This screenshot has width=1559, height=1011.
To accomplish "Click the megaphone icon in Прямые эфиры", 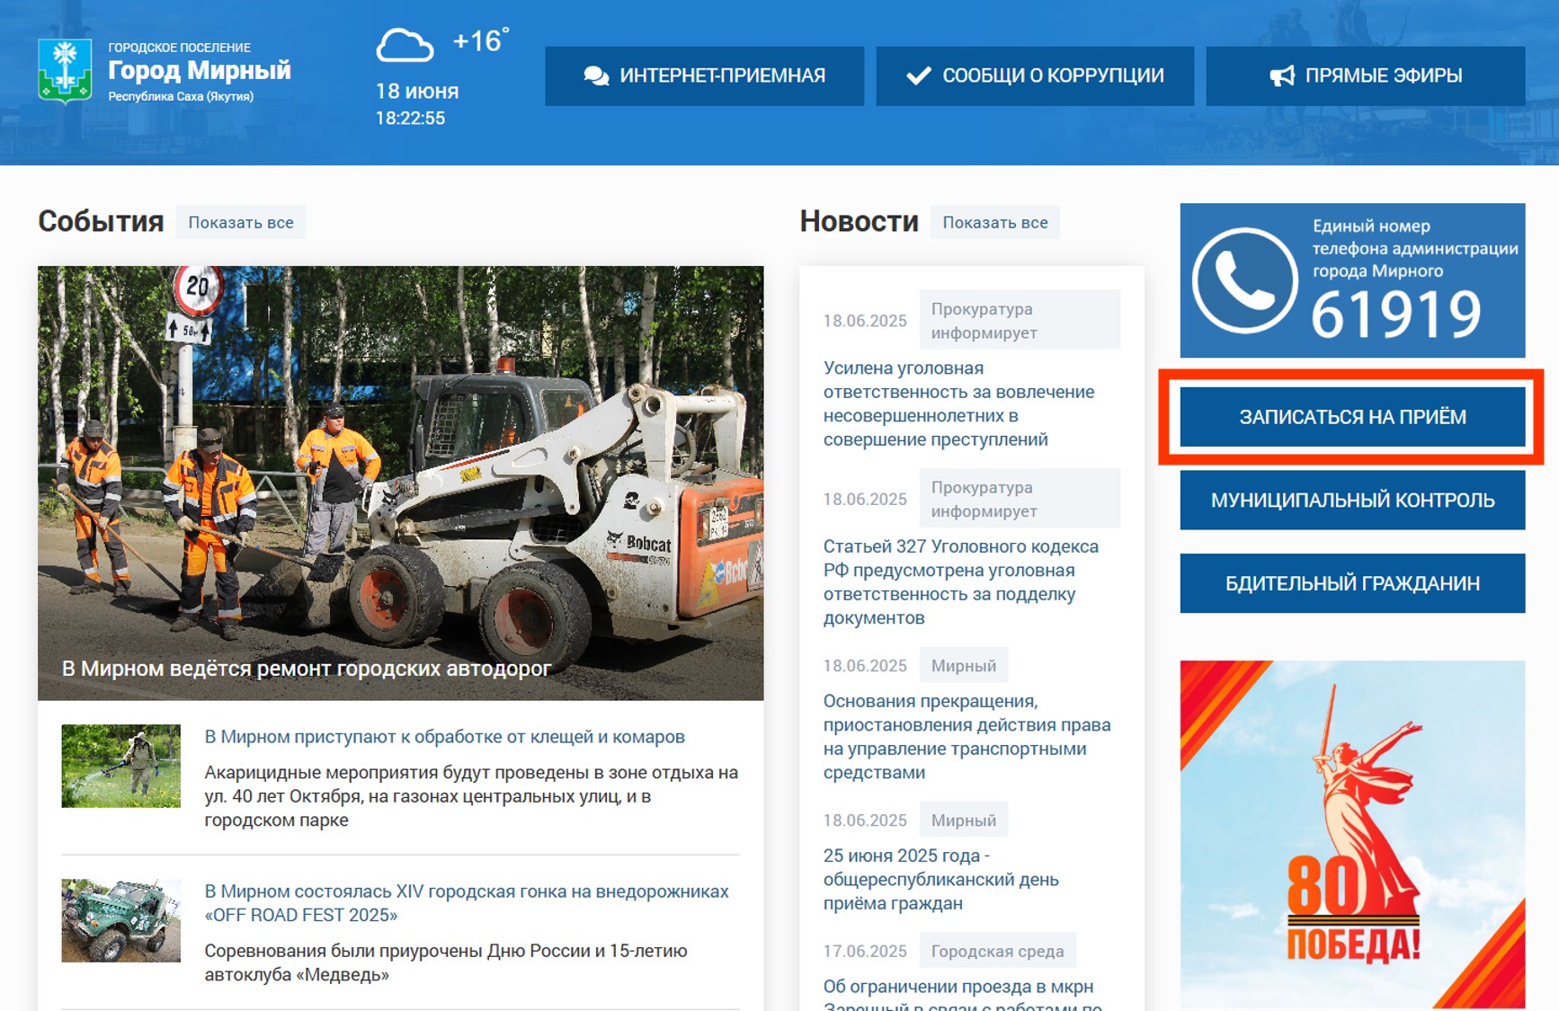I will (x=1281, y=76).
